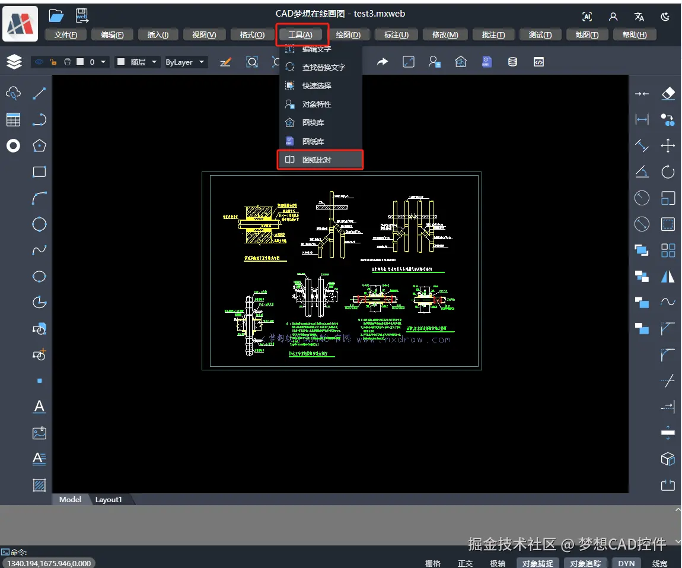The height and width of the screenshot is (568, 682).
Task: Select the Ellipse tool
Action: 39,277
